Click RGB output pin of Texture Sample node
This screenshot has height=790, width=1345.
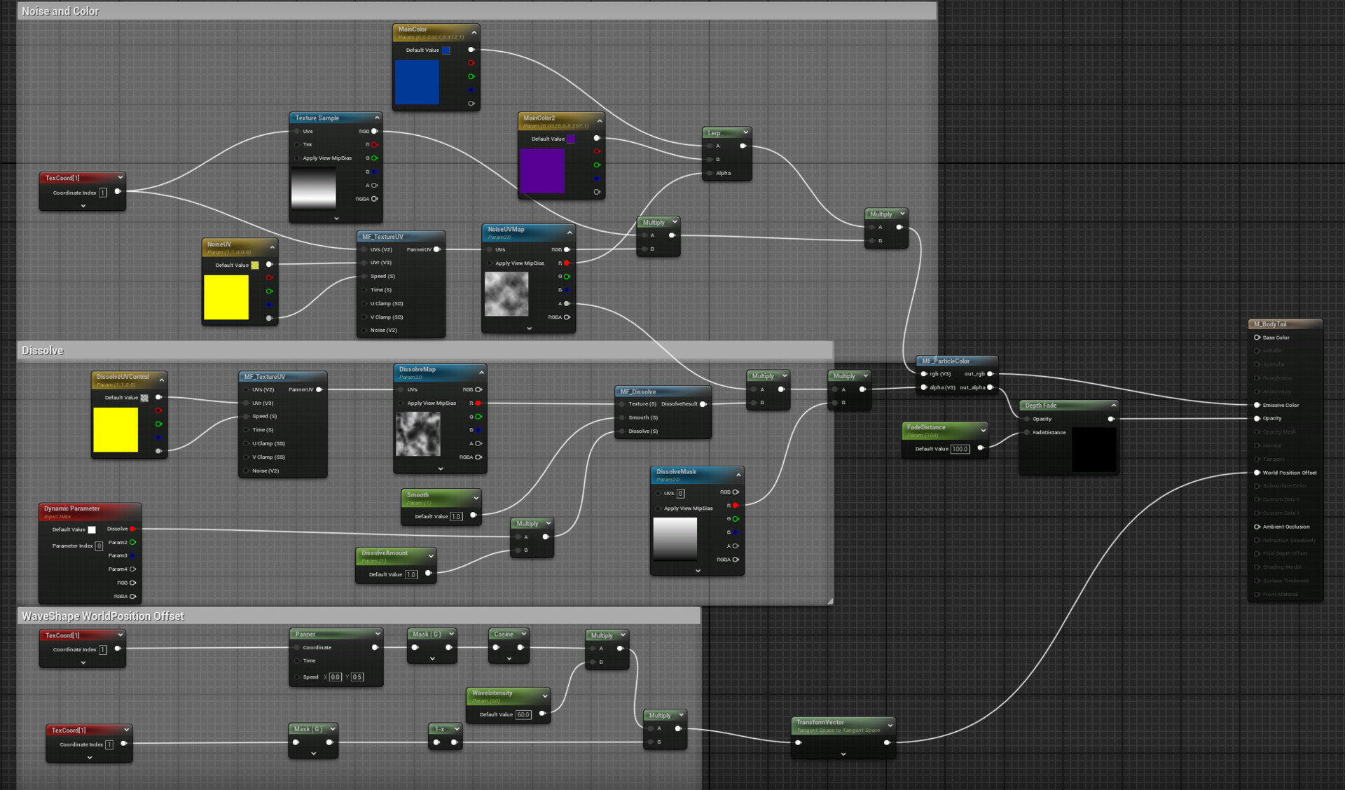375,131
